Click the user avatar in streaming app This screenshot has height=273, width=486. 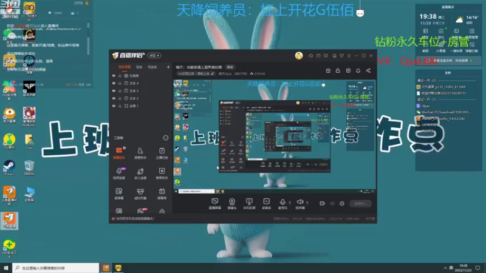299,56
